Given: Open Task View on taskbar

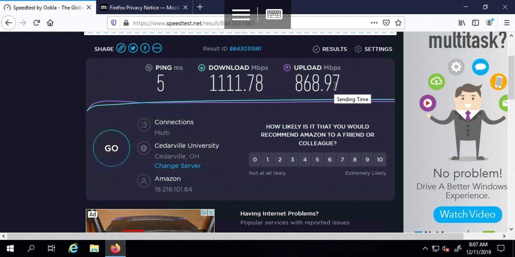Looking at the screenshot, I should 51,248.
